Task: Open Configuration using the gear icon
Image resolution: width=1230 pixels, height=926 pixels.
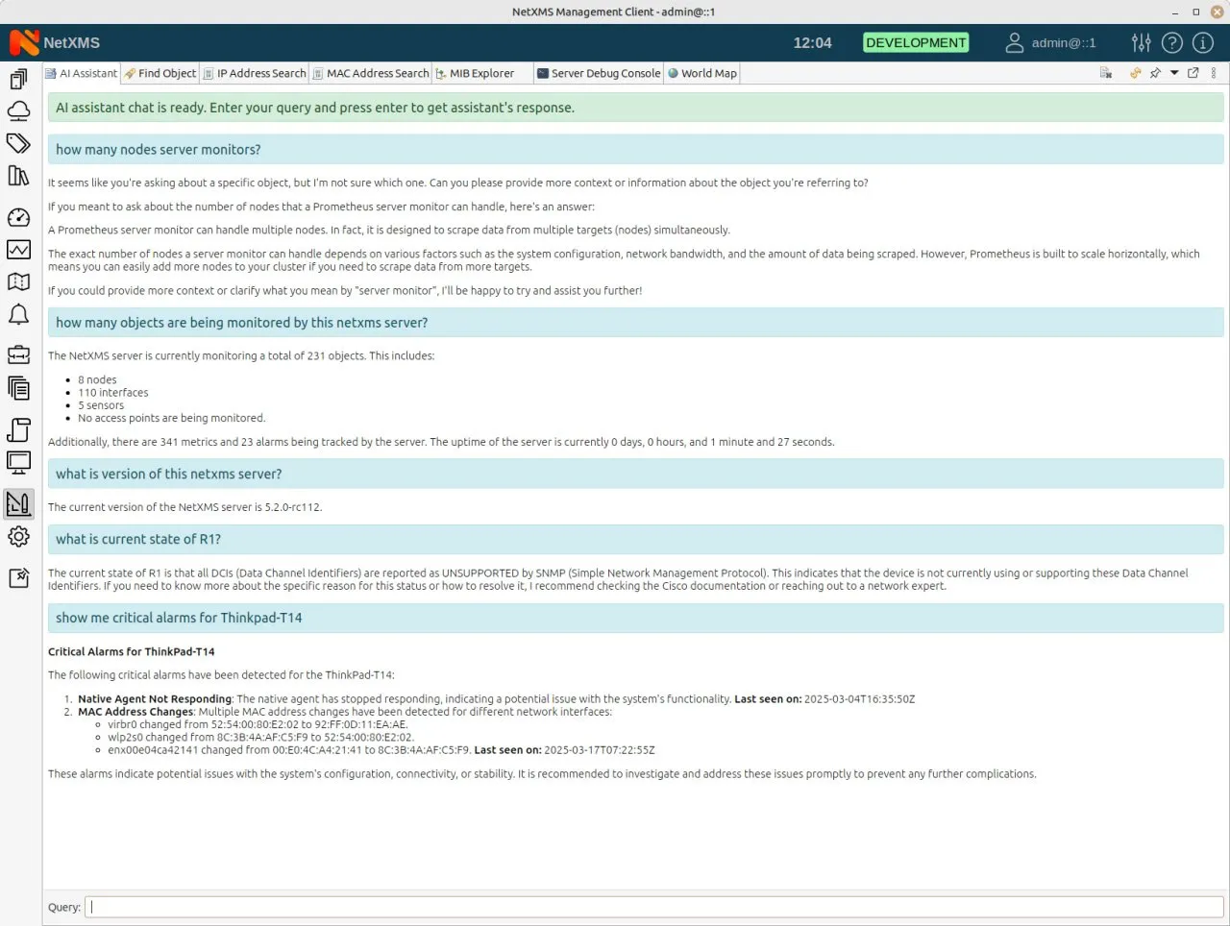Action: coord(19,537)
